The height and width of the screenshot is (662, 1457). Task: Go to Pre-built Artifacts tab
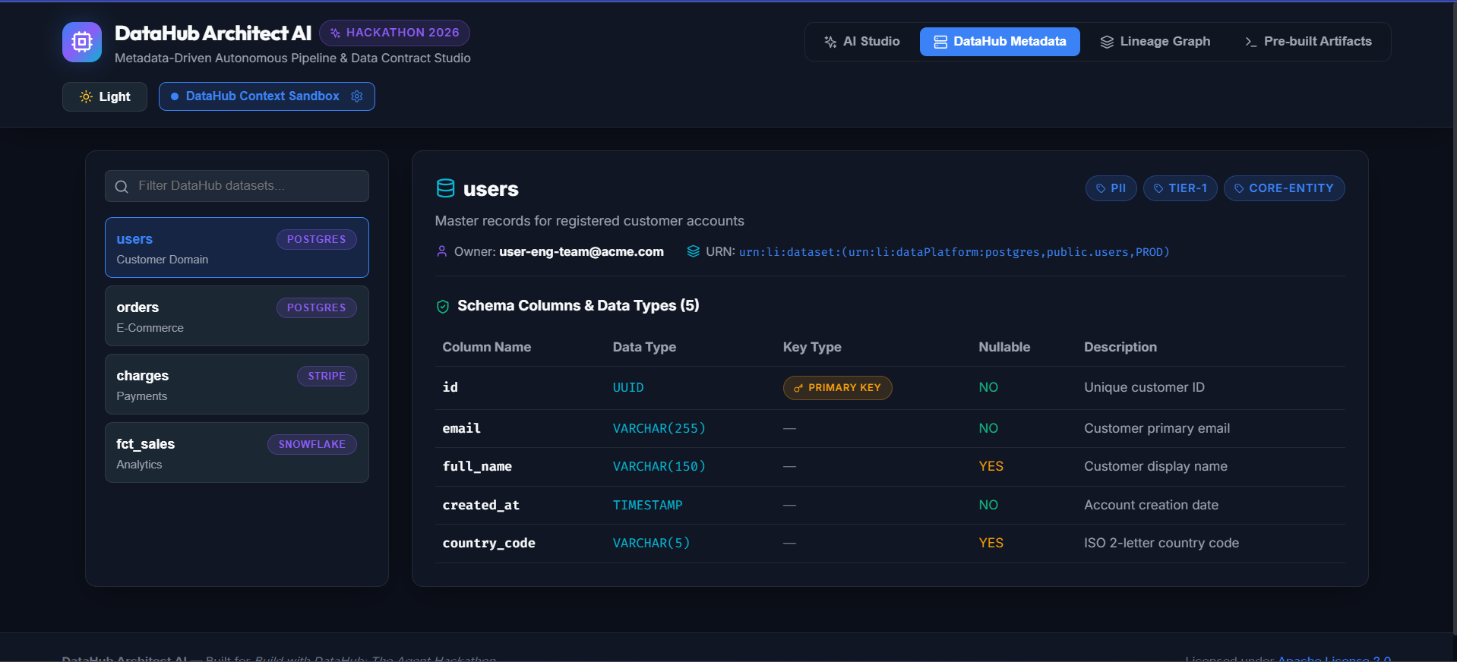(1308, 42)
